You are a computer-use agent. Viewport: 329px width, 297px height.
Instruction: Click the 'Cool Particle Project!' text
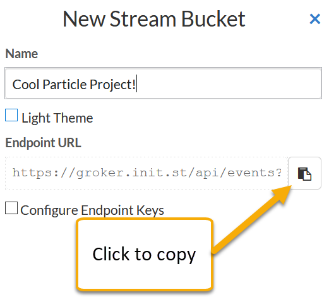click(x=74, y=85)
